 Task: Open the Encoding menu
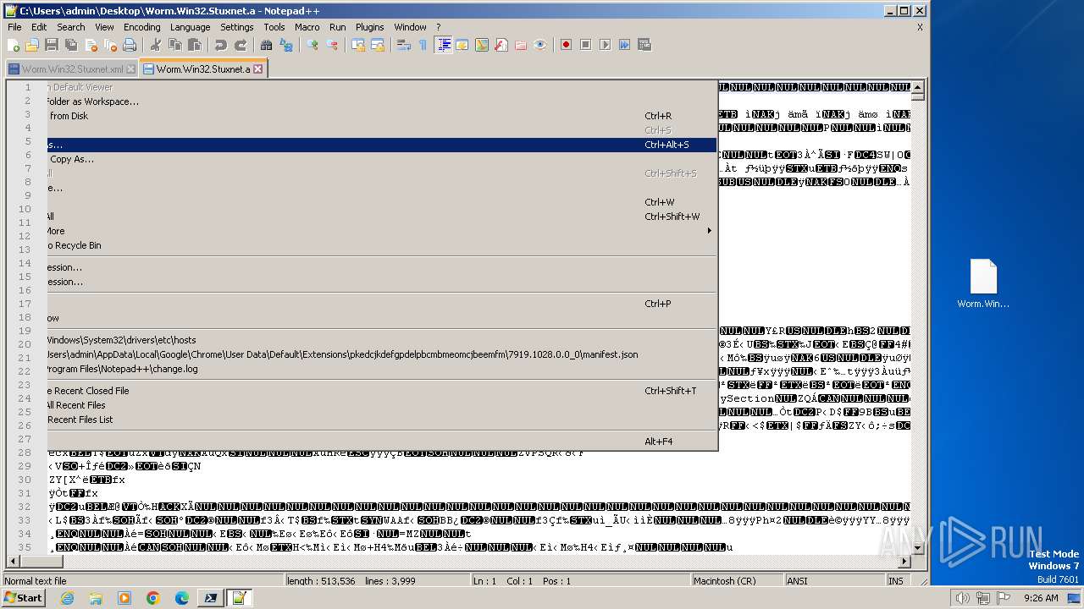[x=142, y=27]
